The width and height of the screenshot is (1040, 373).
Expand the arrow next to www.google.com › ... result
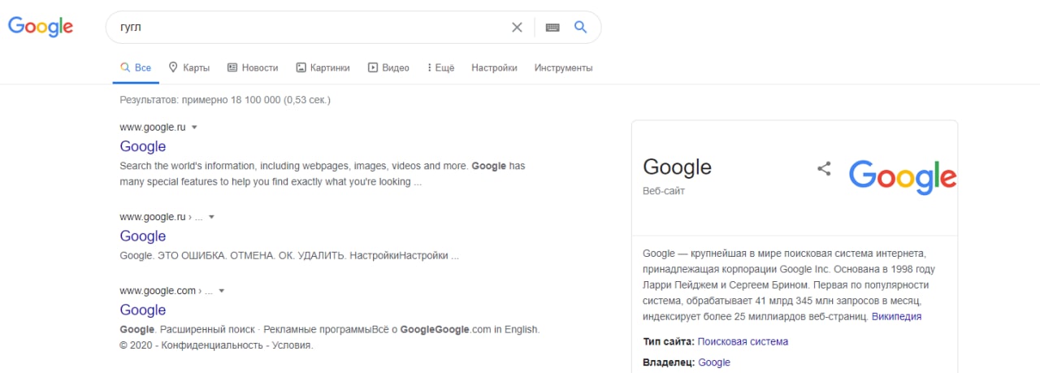(x=221, y=291)
